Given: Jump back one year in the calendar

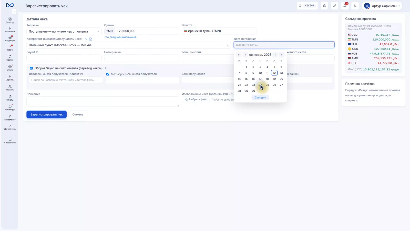Looking at the screenshot, I should tap(239, 55).
